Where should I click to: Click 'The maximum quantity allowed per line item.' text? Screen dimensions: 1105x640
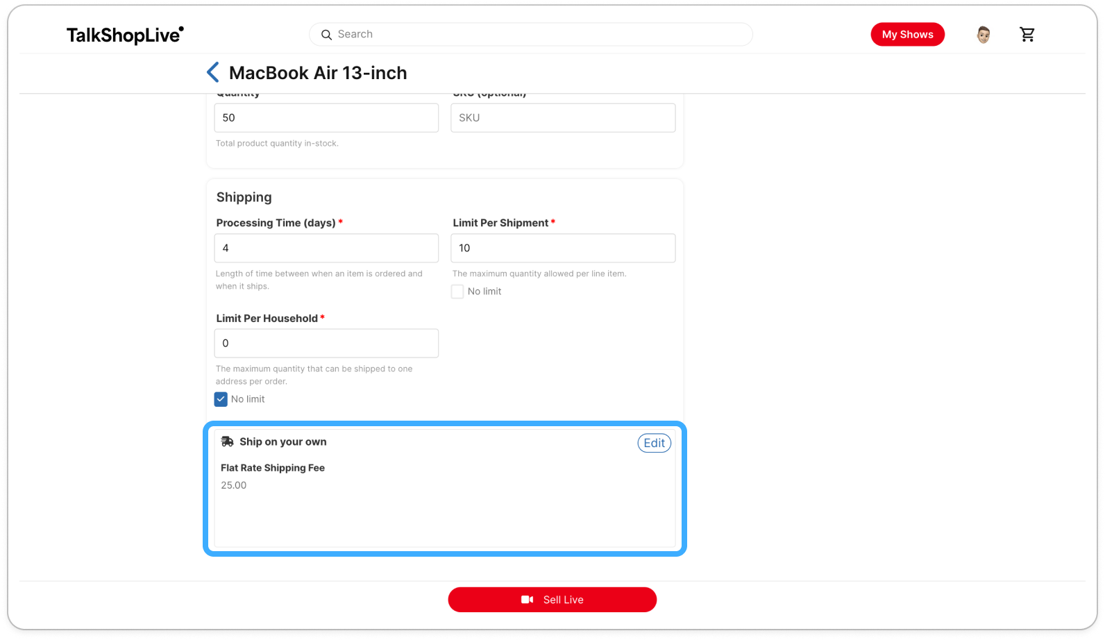click(539, 273)
